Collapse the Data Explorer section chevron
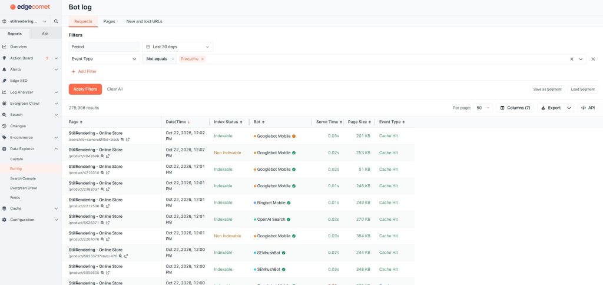Screen dimensions: 603x285 56,148
